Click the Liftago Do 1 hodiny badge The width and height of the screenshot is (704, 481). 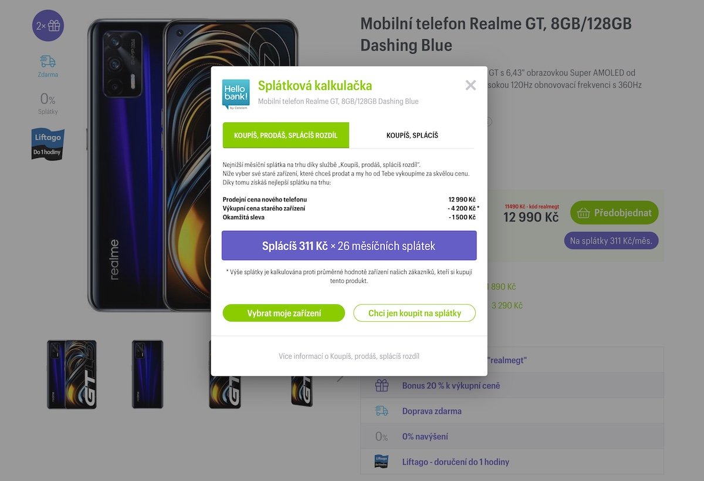(48, 144)
